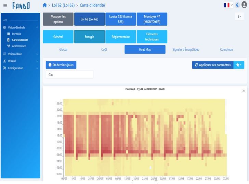Click Loi 62 breadcrumb link
The width and height of the screenshot is (249, 184).
coord(63,5)
